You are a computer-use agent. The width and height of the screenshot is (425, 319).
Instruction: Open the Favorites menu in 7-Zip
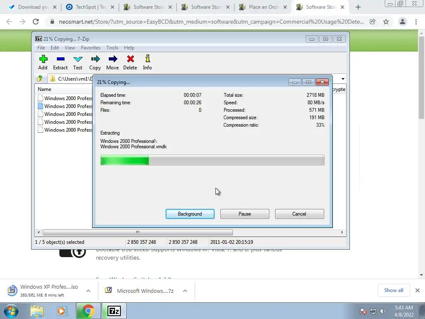tap(90, 48)
